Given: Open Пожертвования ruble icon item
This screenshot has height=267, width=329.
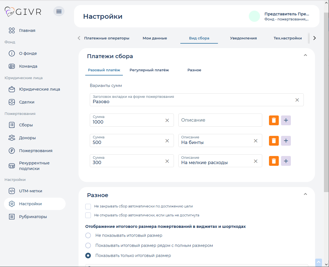Looking at the screenshot, I should coord(36,151).
